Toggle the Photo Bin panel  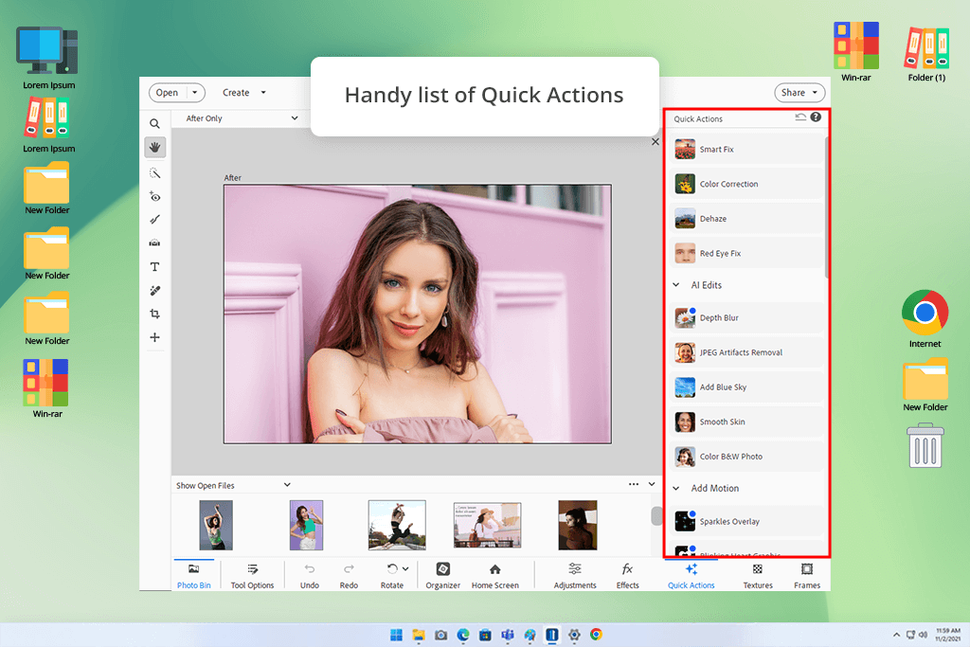pyautogui.click(x=193, y=574)
